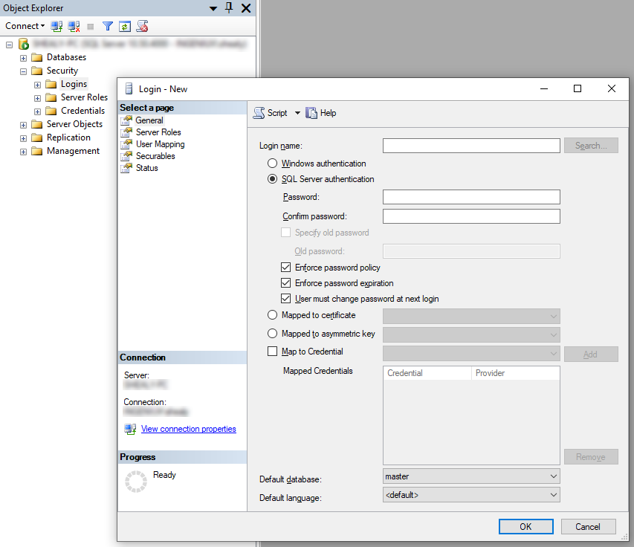
Task: Click the Confirm password field
Action: [x=471, y=216]
